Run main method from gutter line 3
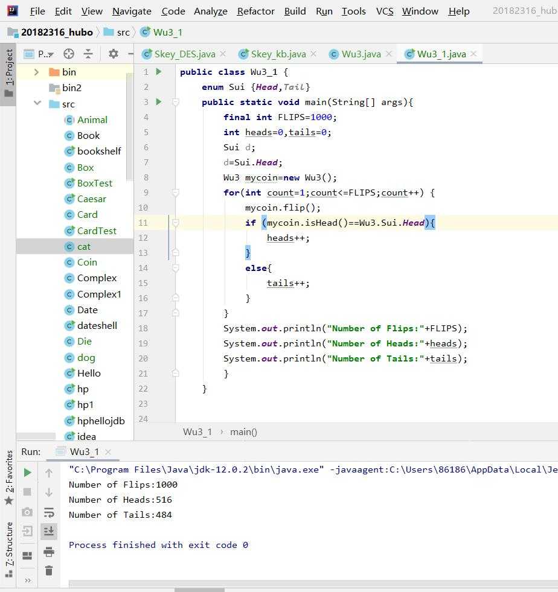Viewport: 558px width, 592px height. pos(159,101)
